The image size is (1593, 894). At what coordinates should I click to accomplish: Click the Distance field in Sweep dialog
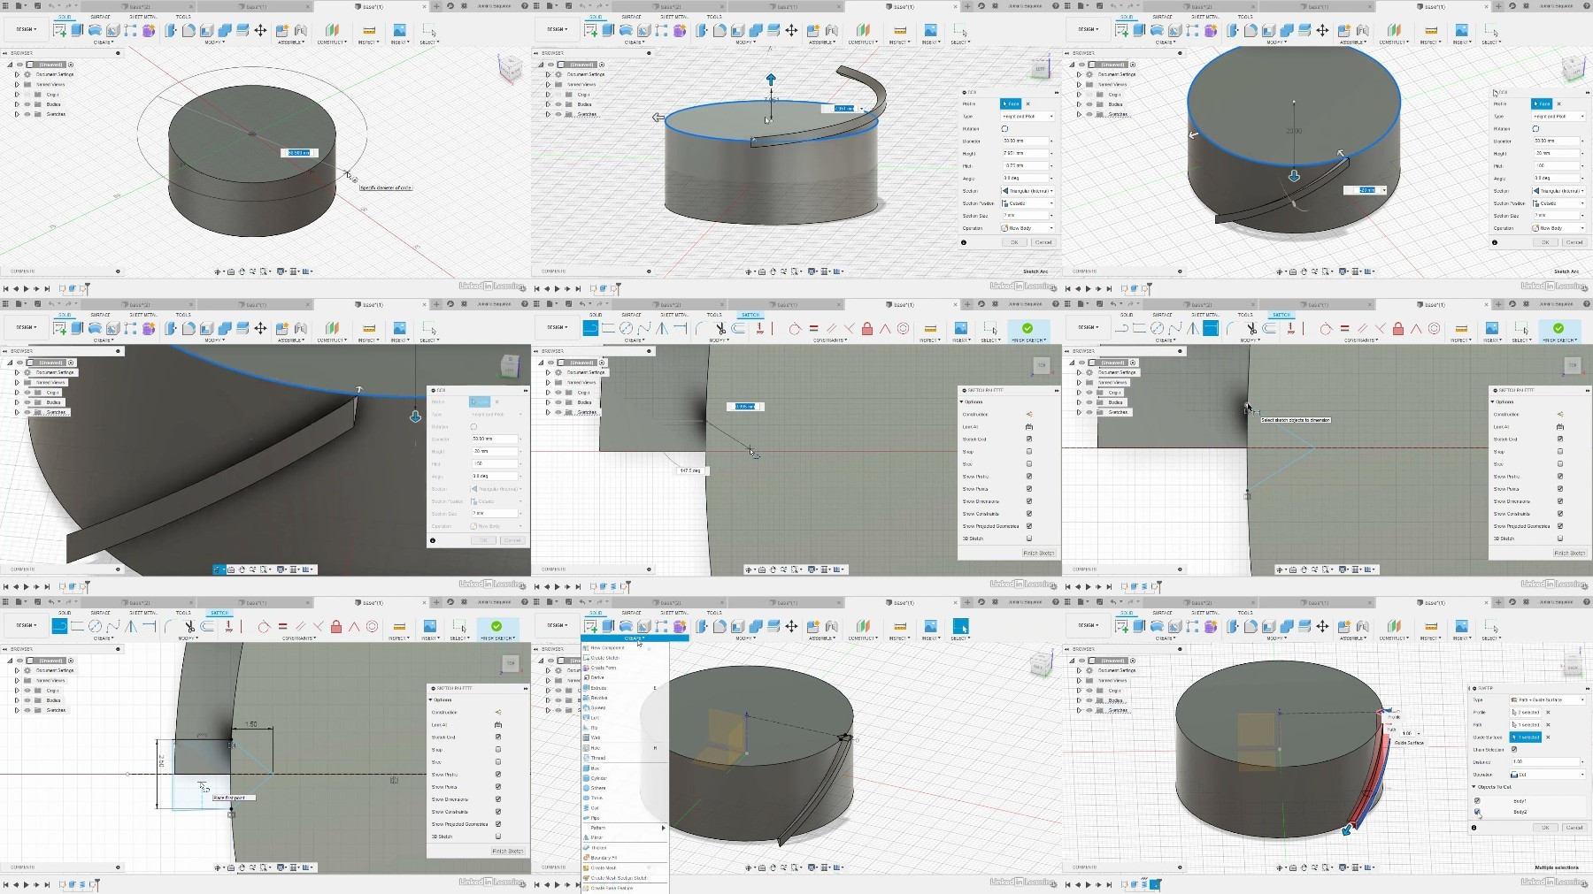pyautogui.click(x=1544, y=761)
